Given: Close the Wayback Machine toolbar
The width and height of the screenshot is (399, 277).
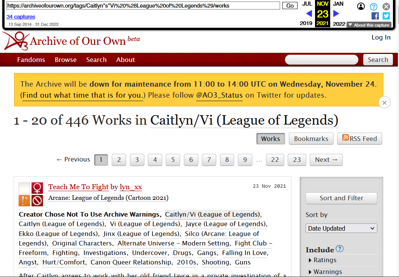Looking at the screenshot, I should pos(386,6).
